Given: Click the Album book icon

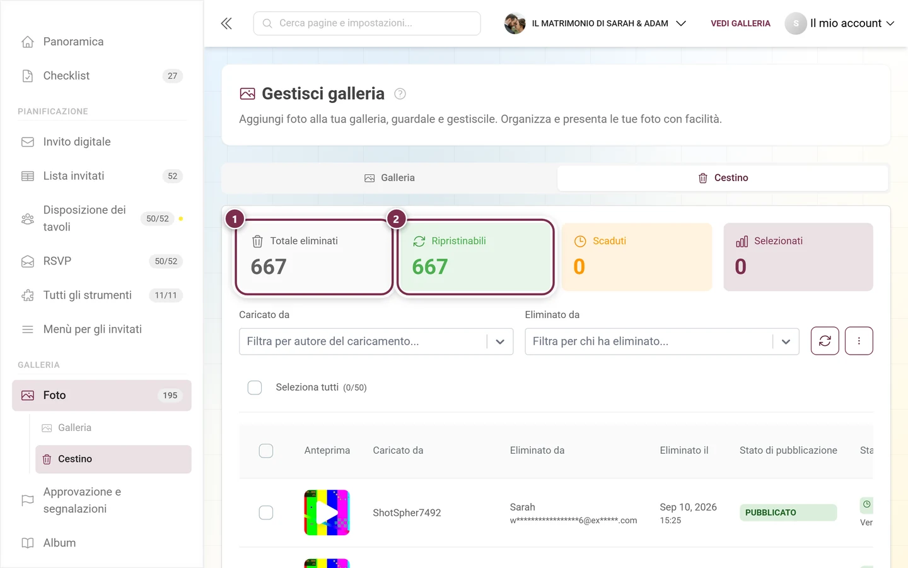Looking at the screenshot, I should (28, 543).
